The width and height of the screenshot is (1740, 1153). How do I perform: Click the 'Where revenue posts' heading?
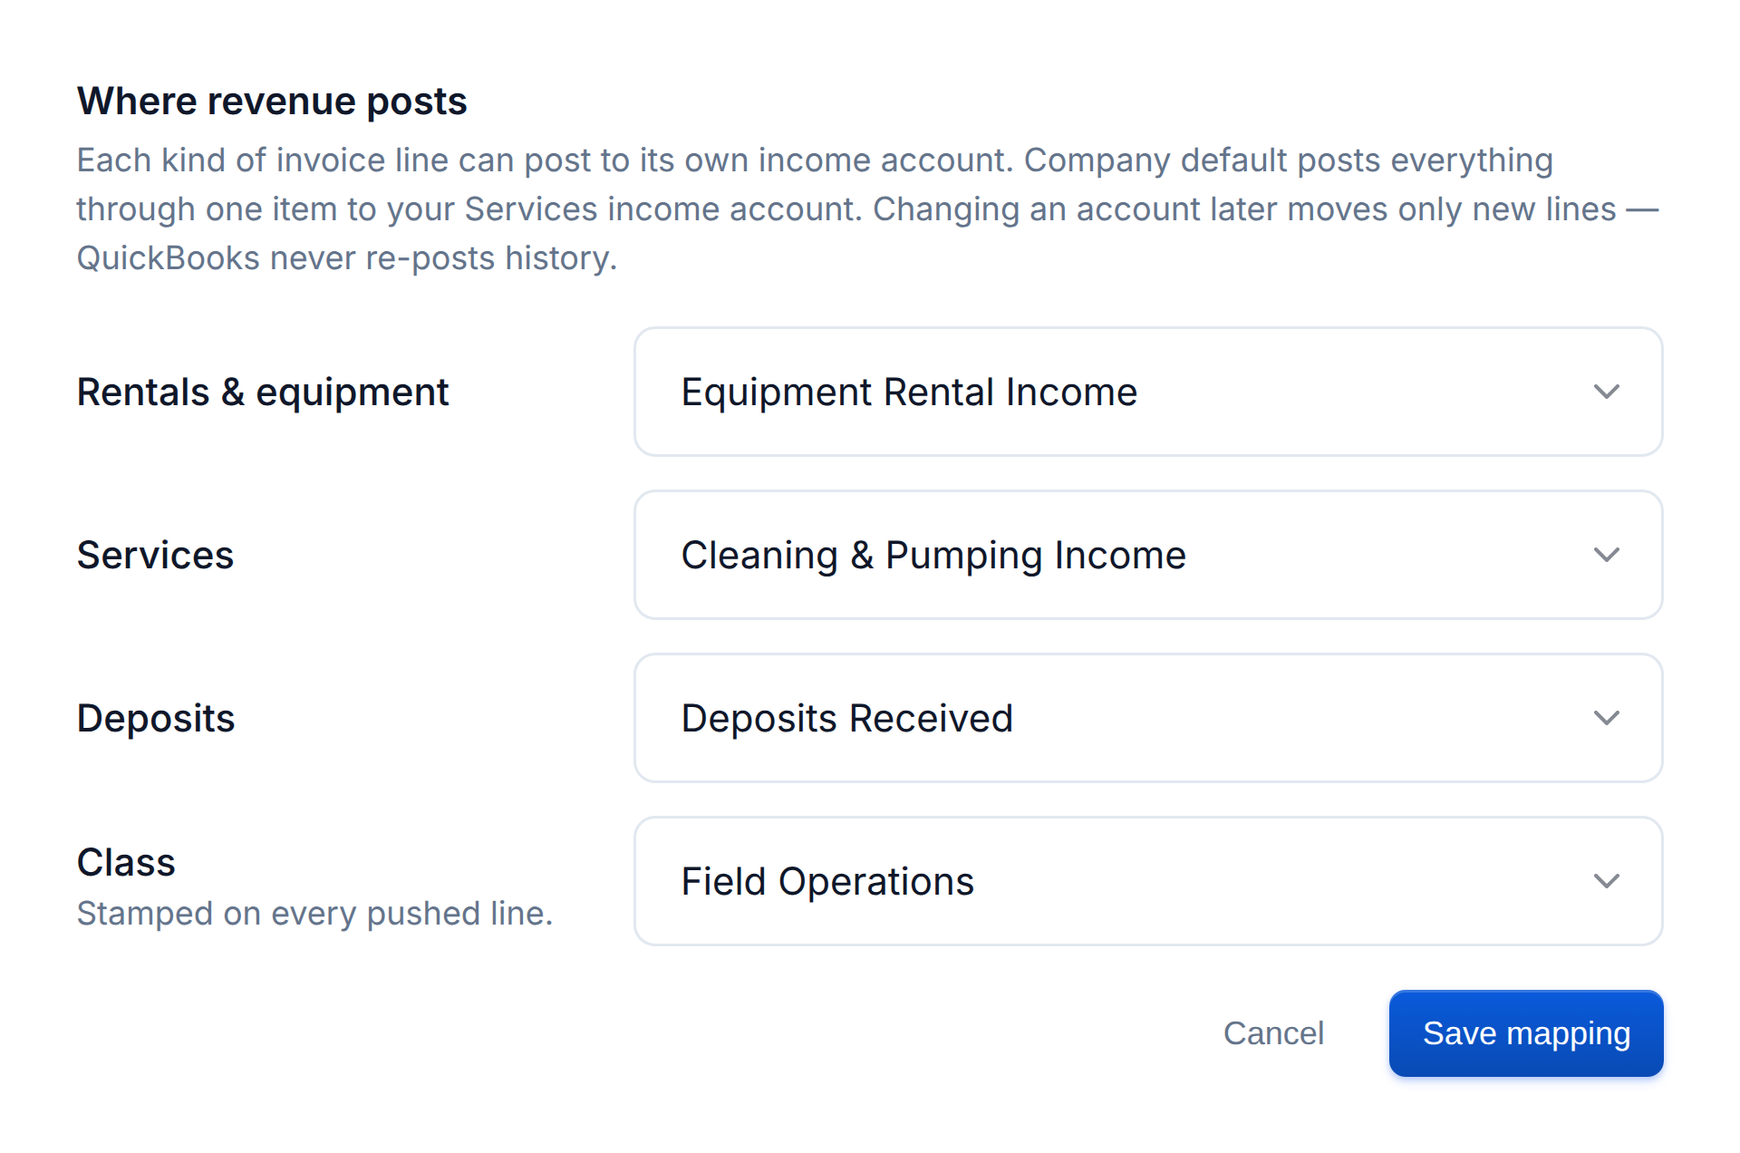pos(272,102)
